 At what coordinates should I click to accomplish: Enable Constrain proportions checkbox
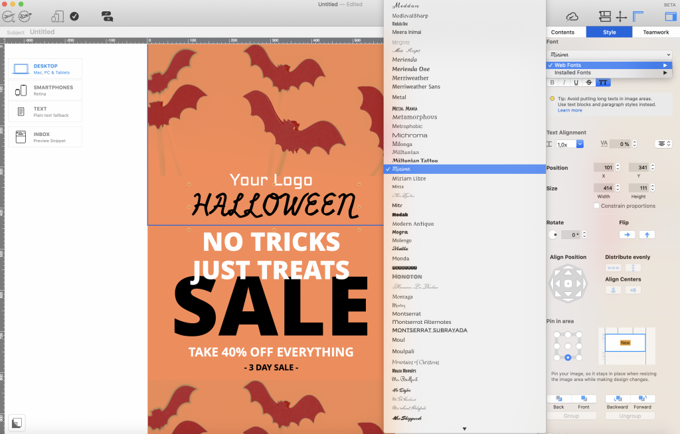click(x=597, y=206)
